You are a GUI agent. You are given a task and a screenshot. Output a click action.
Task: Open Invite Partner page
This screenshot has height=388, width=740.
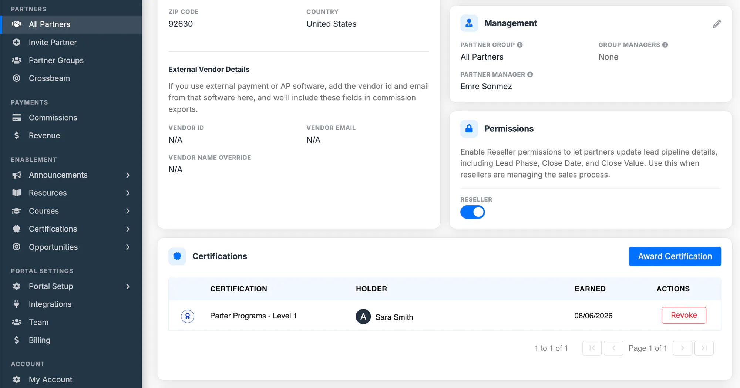pos(71,42)
